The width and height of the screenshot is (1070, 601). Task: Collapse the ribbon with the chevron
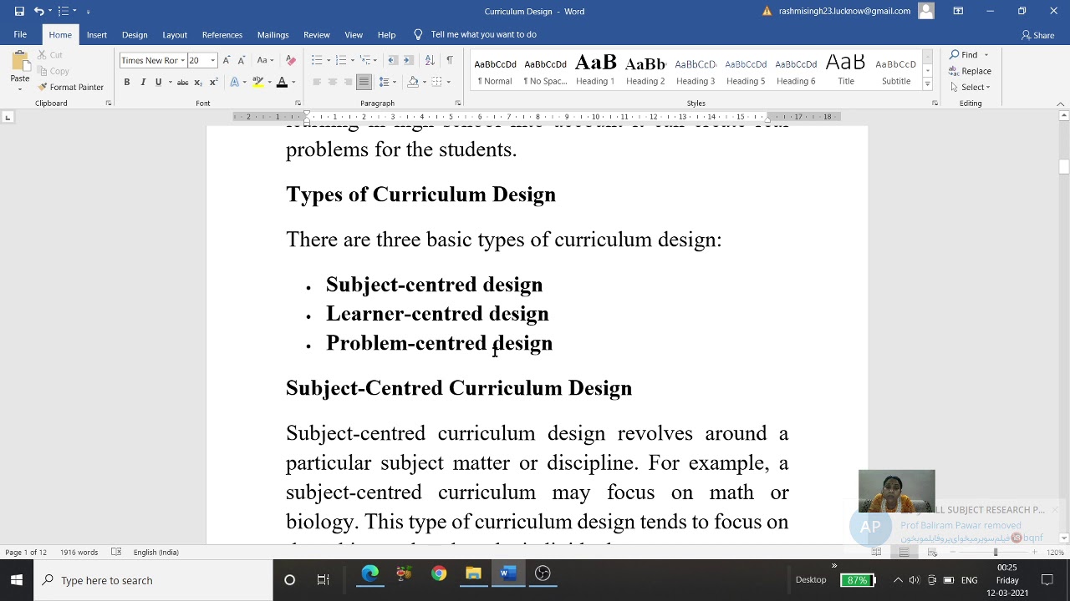pos(1061,104)
